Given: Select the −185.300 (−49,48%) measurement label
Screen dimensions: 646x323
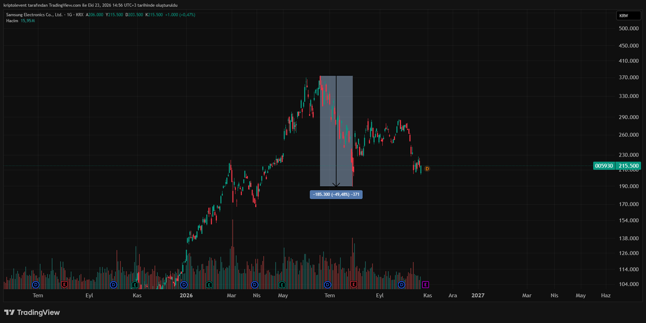Looking at the screenshot, I should tap(336, 194).
